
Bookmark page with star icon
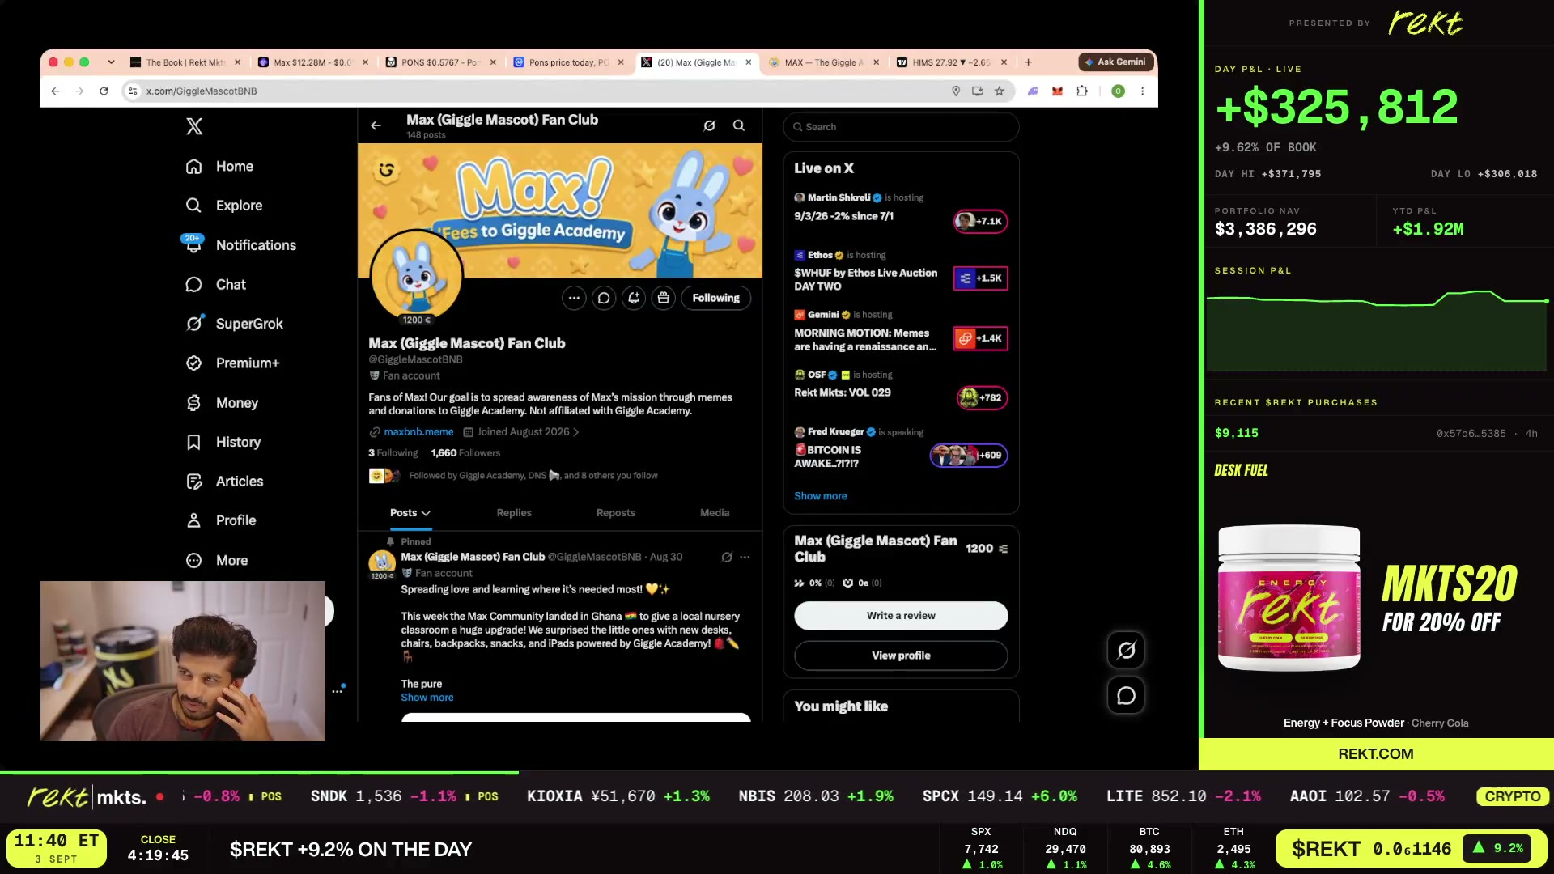[x=1000, y=91]
